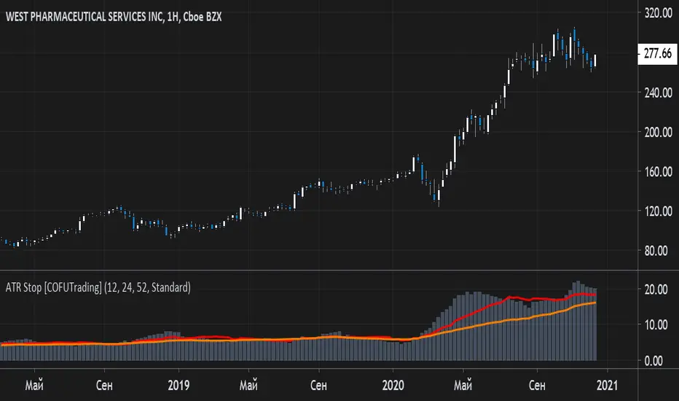Image resolution: width=679 pixels, height=401 pixels.
Task: Click the Сен label before 2019
Action: click(104, 385)
